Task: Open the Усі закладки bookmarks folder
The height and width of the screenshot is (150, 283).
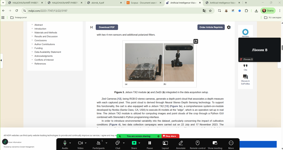Action: tap(272, 18)
